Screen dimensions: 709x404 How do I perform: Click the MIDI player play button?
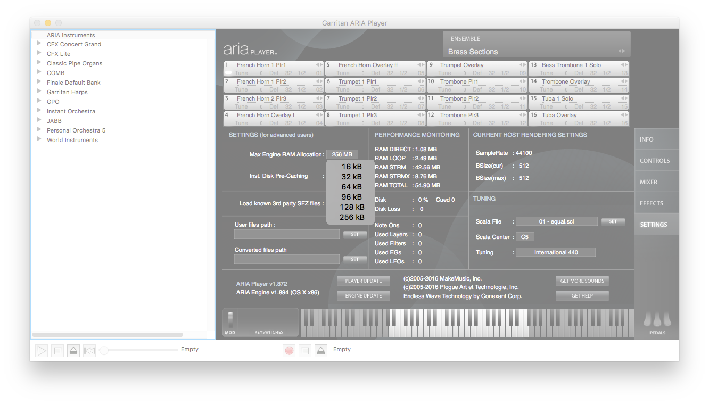42,351
